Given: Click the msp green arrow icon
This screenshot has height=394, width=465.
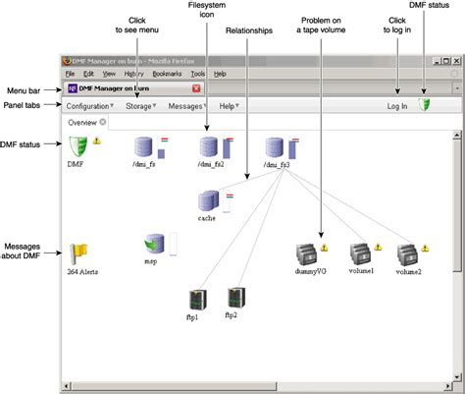Looking at the screenshot, I should click(154, 244).
